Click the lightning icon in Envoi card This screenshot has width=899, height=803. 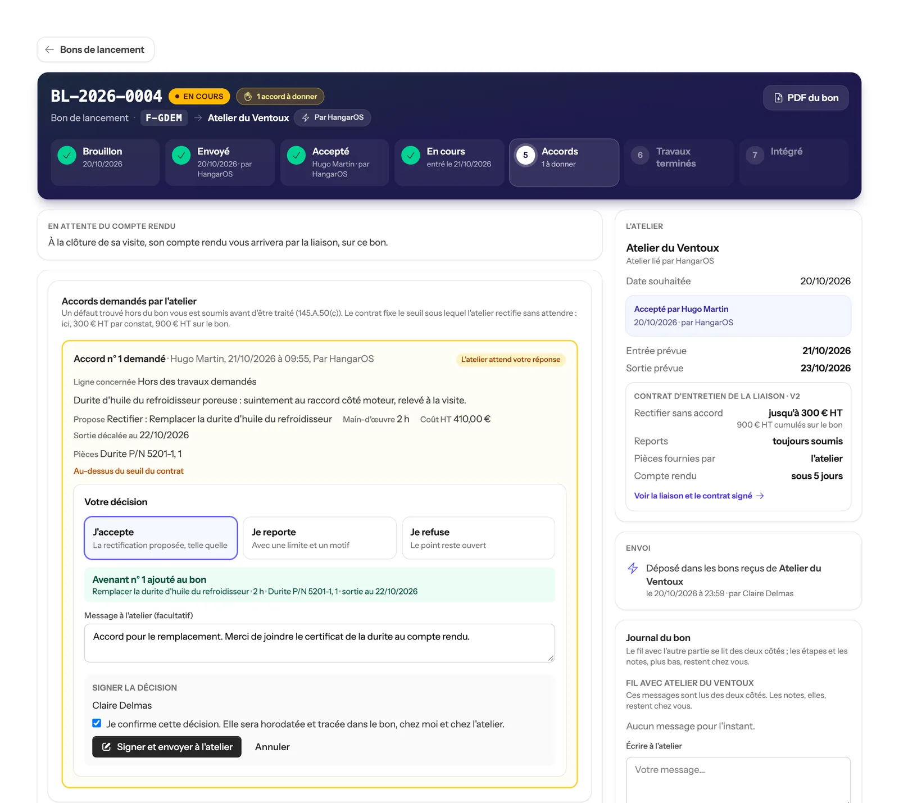pyautogui.click(x=633, y=568)
